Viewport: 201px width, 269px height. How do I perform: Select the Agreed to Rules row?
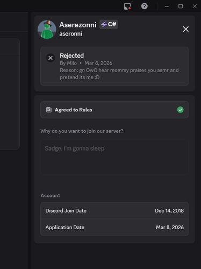(114, 110)
